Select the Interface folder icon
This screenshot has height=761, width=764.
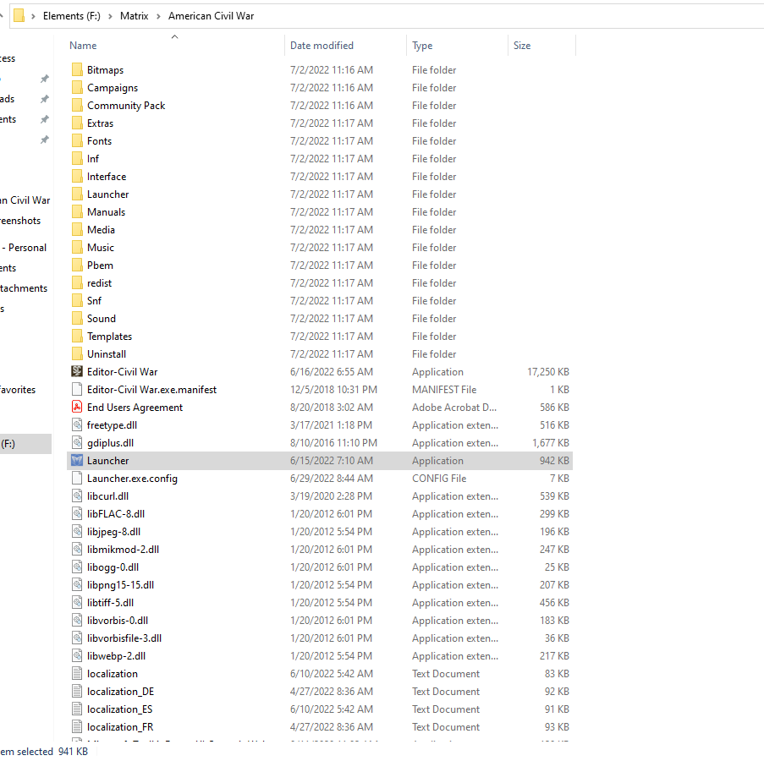tap(77, 176)
